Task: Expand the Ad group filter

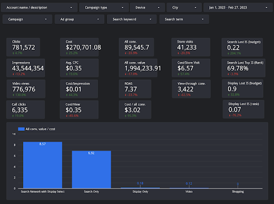Action: tap(79, 19)
